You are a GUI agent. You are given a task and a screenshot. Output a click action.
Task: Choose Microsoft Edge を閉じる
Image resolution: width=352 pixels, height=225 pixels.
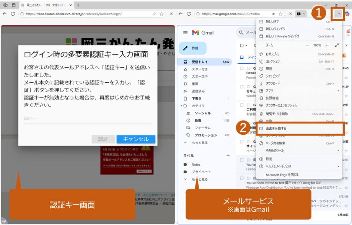(299, 175)
